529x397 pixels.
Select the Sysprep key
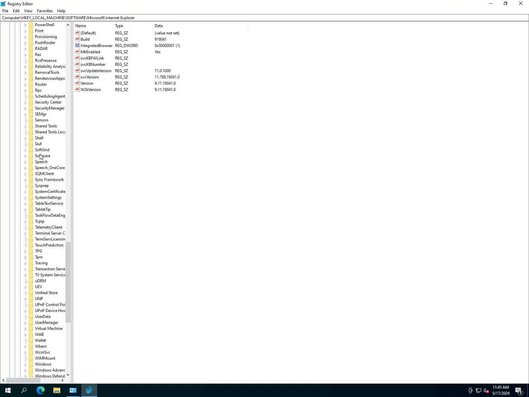coord(42,186)
